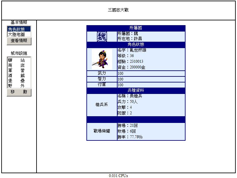Click the 所在地：許昌 text
Viewport: 237px width, 178px height.
(x=130, y=39)
